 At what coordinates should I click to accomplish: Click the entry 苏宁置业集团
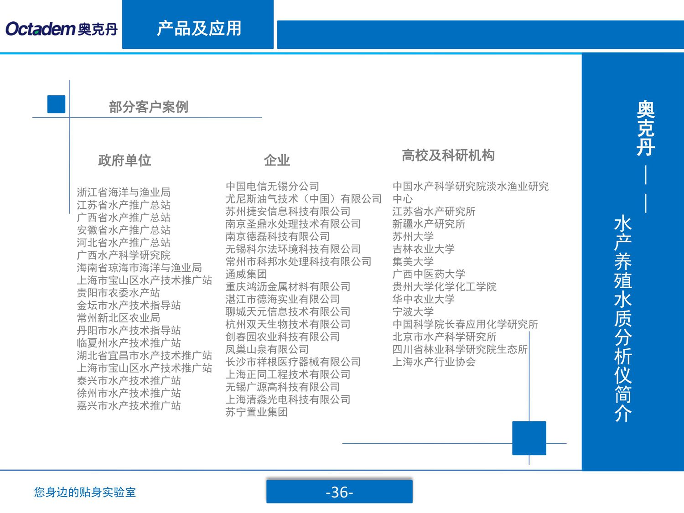tap(257, 412)
